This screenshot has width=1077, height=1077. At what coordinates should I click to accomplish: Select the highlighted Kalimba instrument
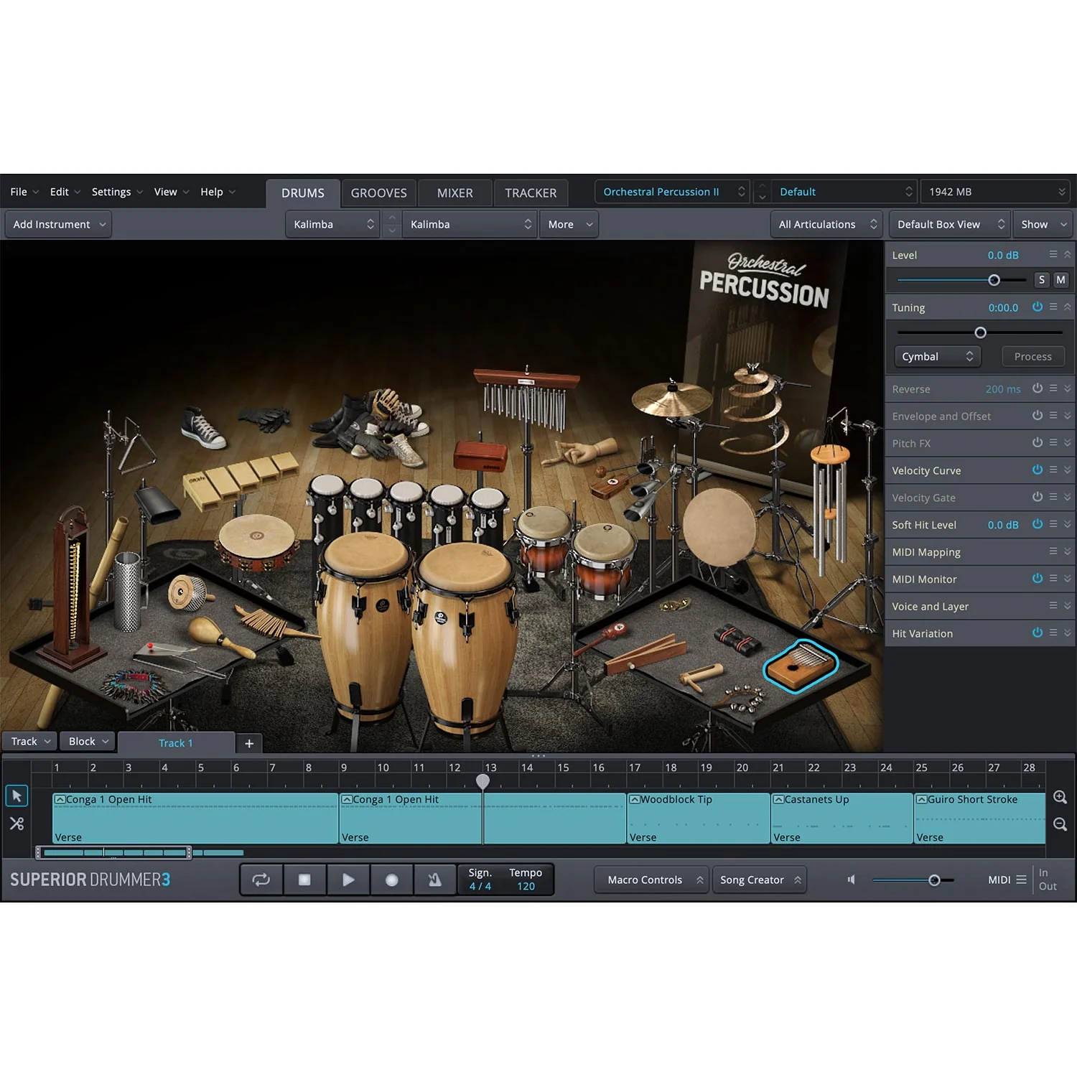pos(801,666)
